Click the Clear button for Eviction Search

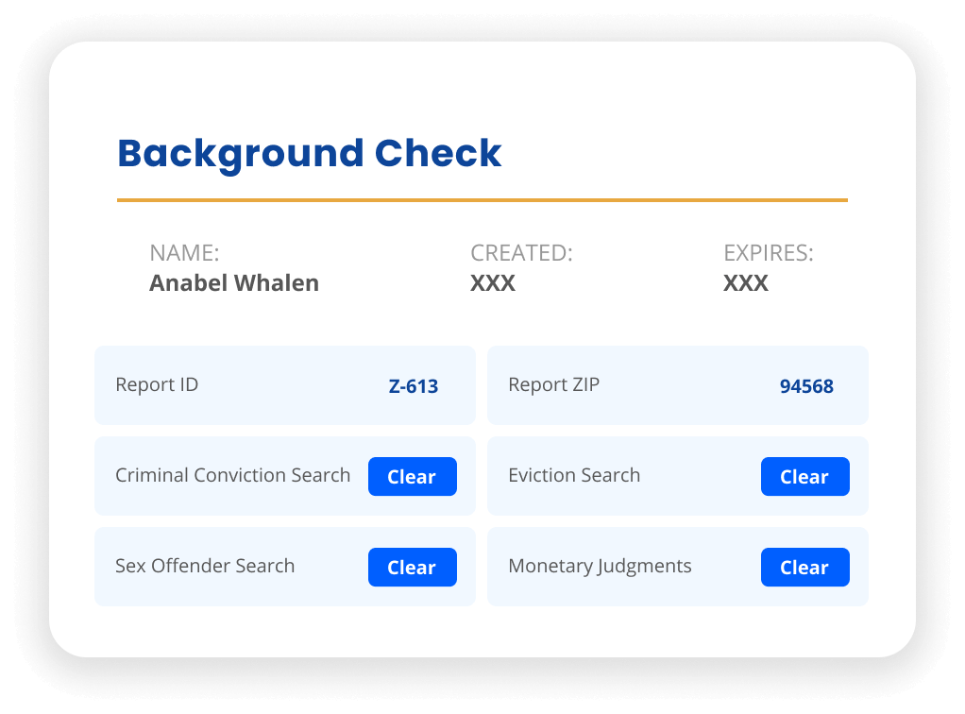(804, 477)
